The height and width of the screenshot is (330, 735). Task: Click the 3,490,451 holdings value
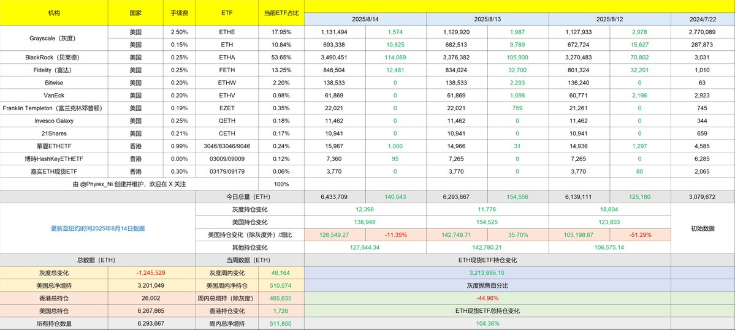[x=335, y=58]
